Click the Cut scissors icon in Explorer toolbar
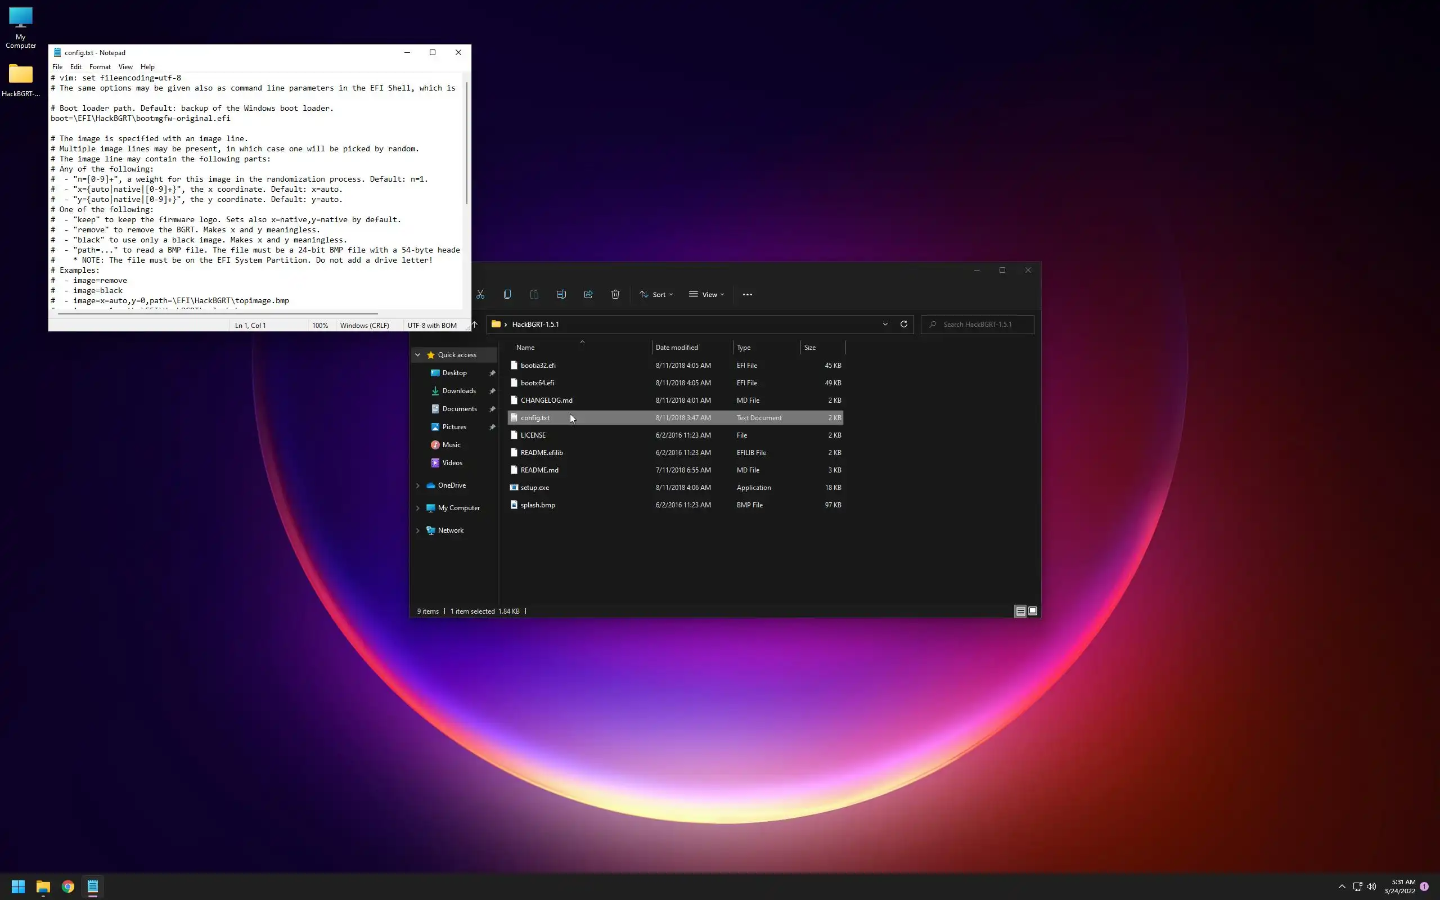 (x=480, y=295)
